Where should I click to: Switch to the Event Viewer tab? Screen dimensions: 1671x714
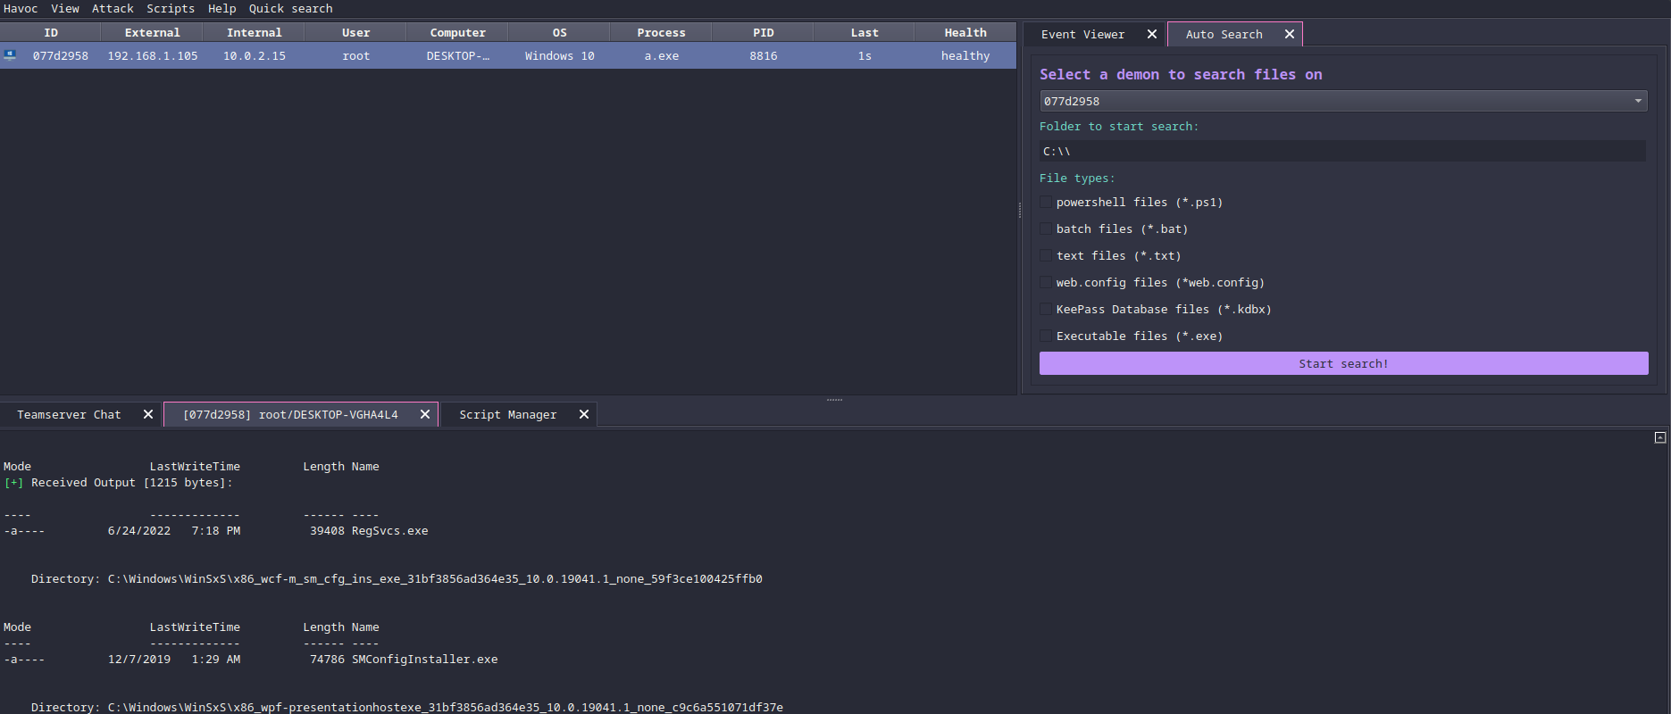click(1082, 35)
